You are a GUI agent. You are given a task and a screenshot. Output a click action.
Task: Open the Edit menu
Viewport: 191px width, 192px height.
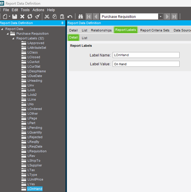[15, 10]
